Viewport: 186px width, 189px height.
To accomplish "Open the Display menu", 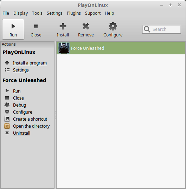I will [x=20, y=13].
